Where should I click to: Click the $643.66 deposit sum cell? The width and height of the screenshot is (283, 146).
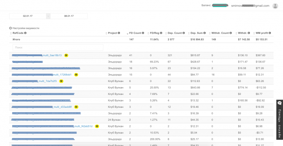195,88
